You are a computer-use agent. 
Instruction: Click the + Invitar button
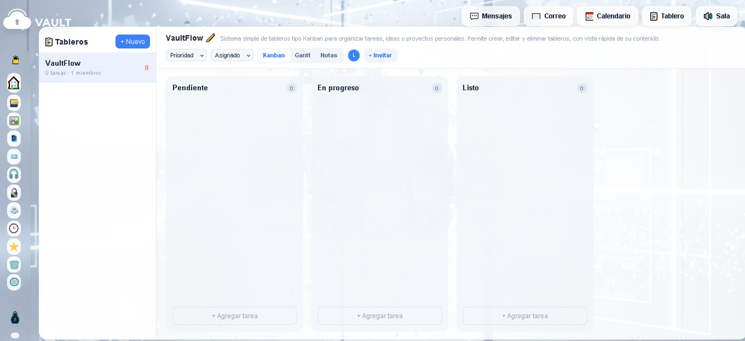pyautogui.click(x=380, y=55)
